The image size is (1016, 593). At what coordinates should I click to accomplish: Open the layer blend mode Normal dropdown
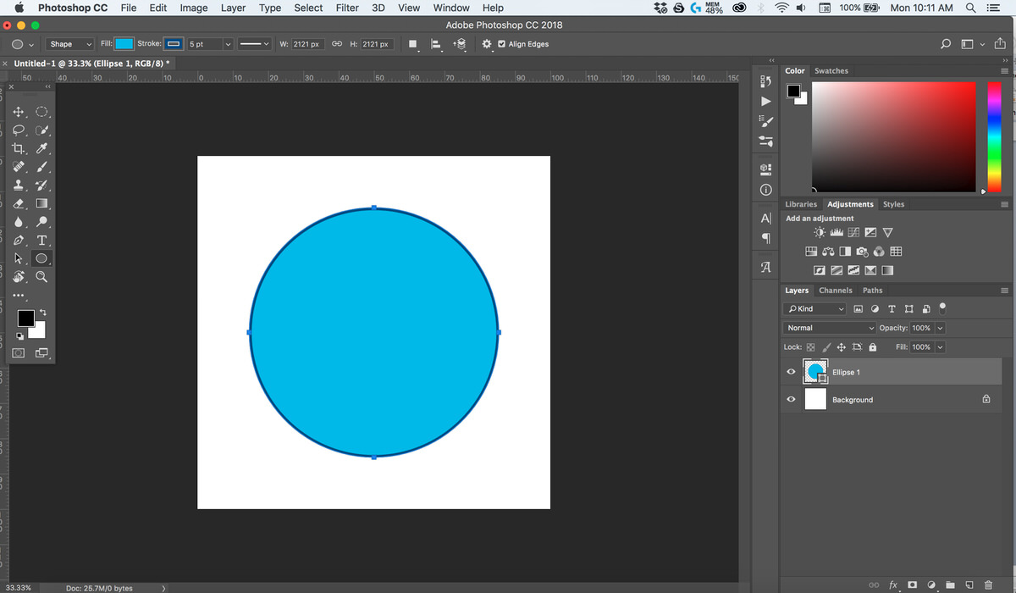[x=830, y=328]
